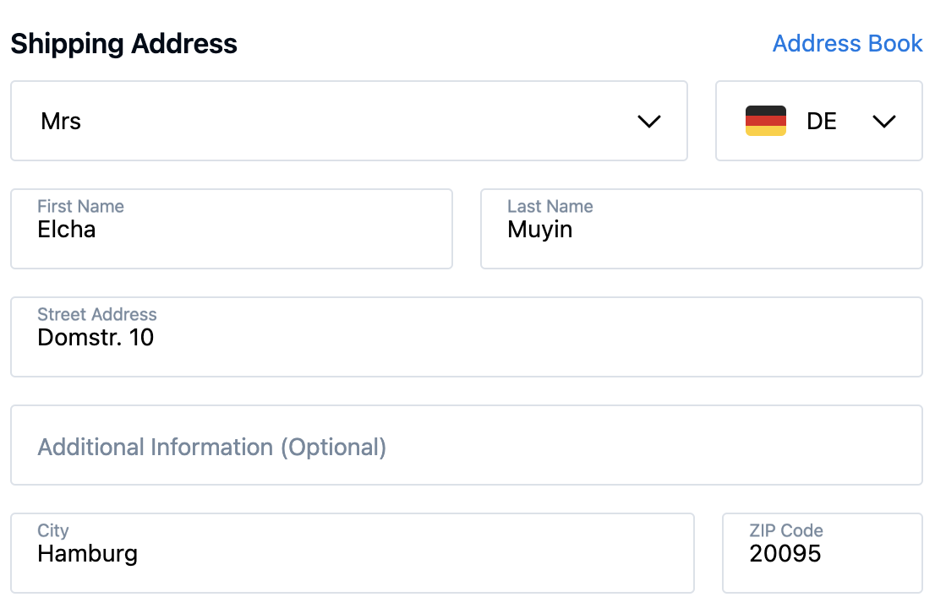Place cursor on the "Domstr. 10" text
935x608 pixels.
[96, 338]
